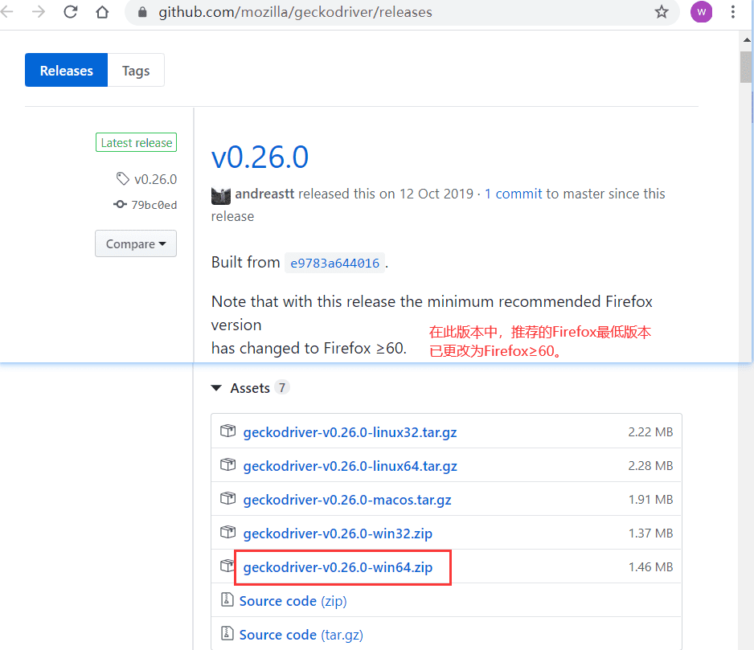The image size is (754, 650).
Task: Click the 79bc0ed commit icon
Action: [x=120, y=204]
